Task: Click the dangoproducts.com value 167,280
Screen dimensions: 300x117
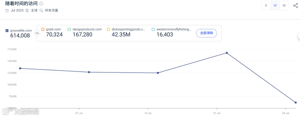Action: [82, 35]
